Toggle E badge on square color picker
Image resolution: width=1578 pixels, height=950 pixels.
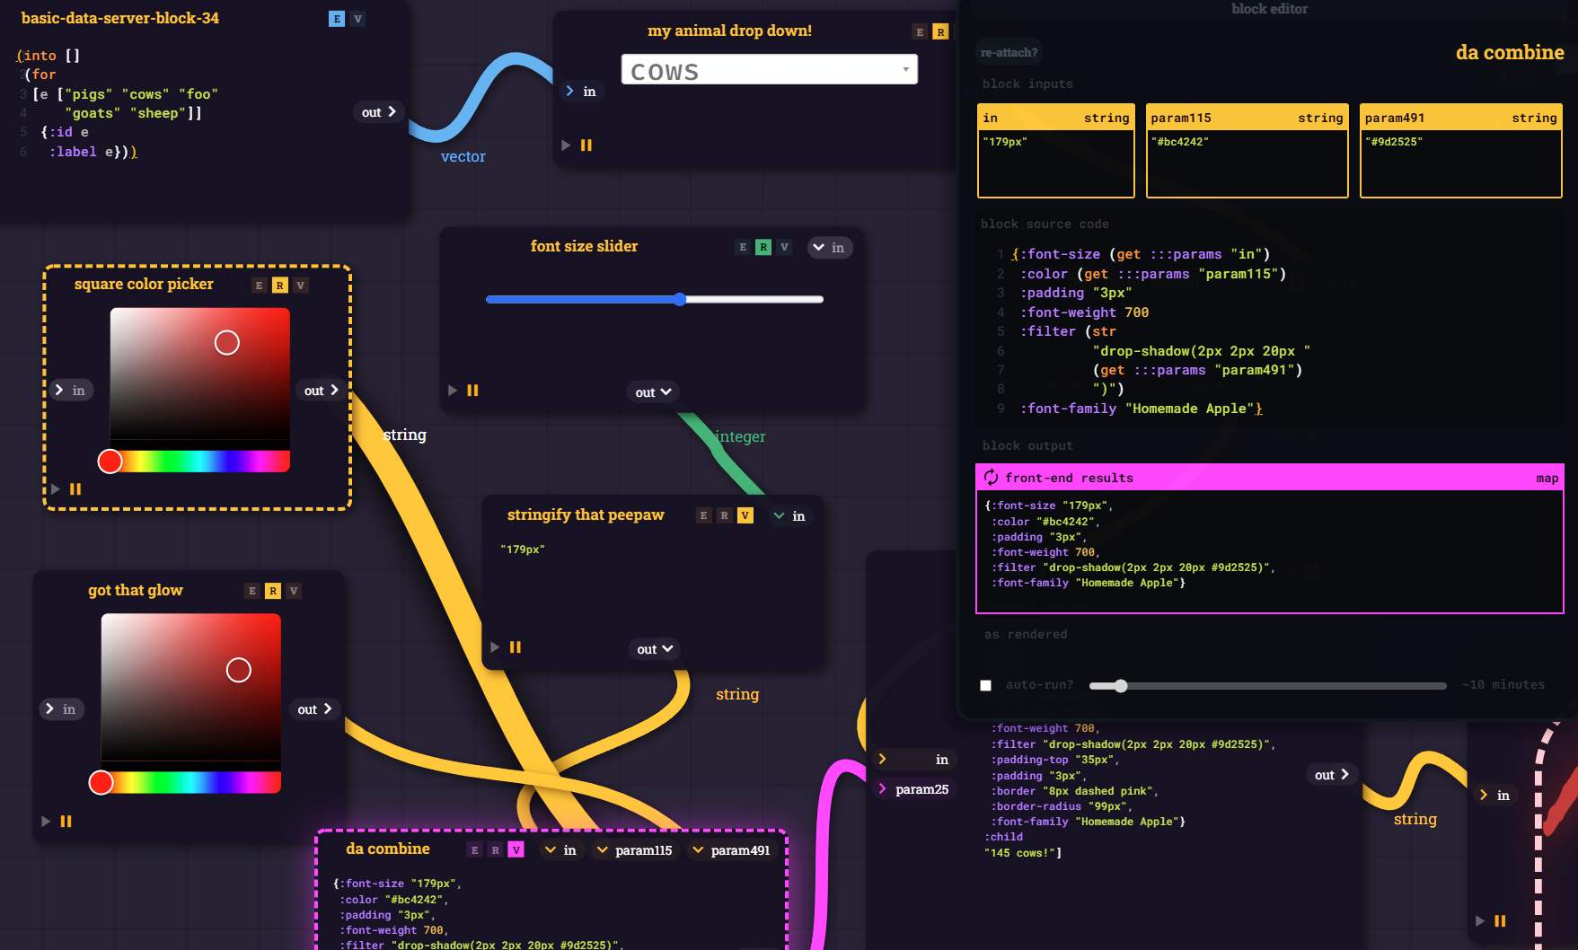pos(259,286)
